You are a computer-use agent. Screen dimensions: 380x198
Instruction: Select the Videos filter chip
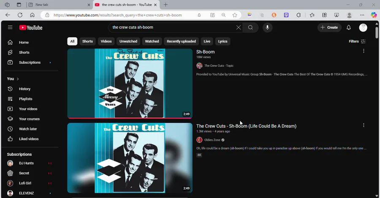point(106,41)
